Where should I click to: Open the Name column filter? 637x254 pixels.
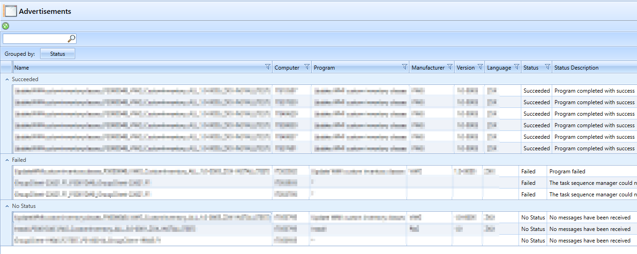pos(268,67)
